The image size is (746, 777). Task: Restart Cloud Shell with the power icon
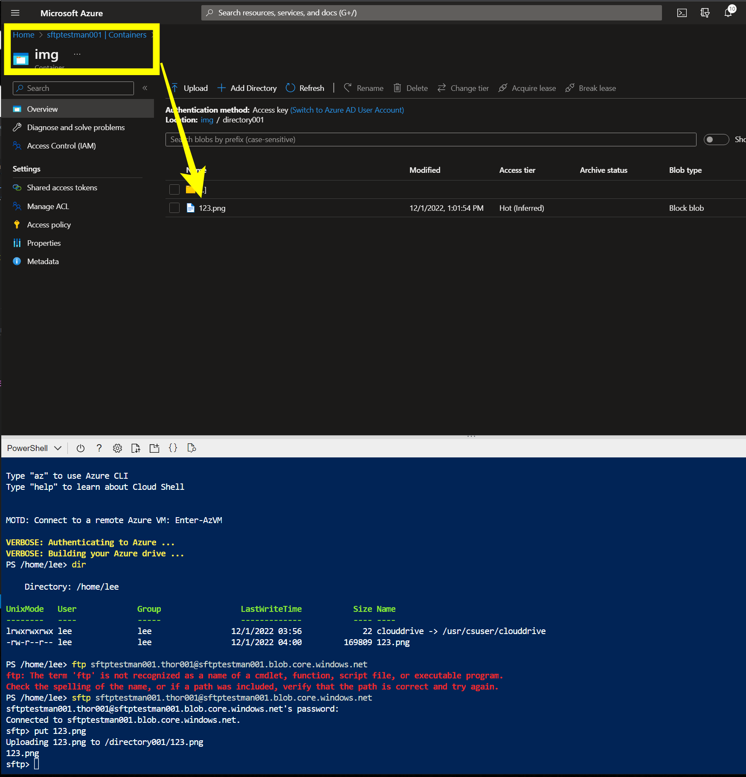coord(81,448)
